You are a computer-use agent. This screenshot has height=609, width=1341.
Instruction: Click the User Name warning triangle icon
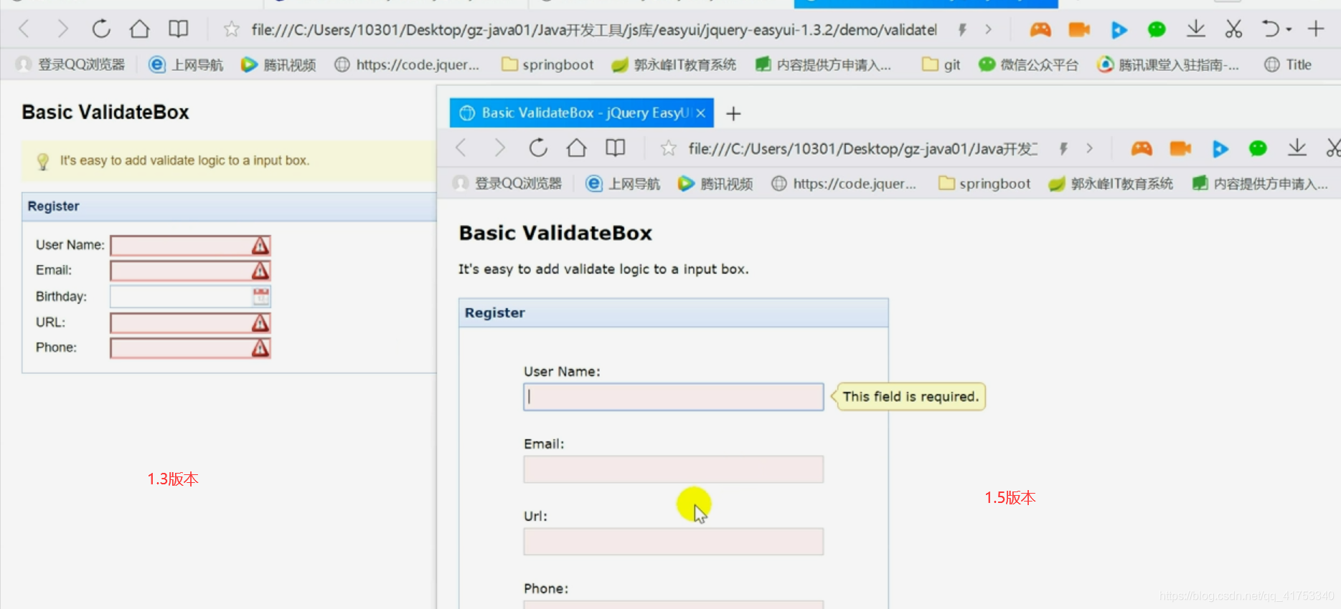260,246
